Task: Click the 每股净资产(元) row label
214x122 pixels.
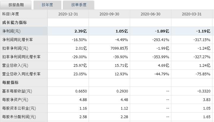Action: click(15, 100)
